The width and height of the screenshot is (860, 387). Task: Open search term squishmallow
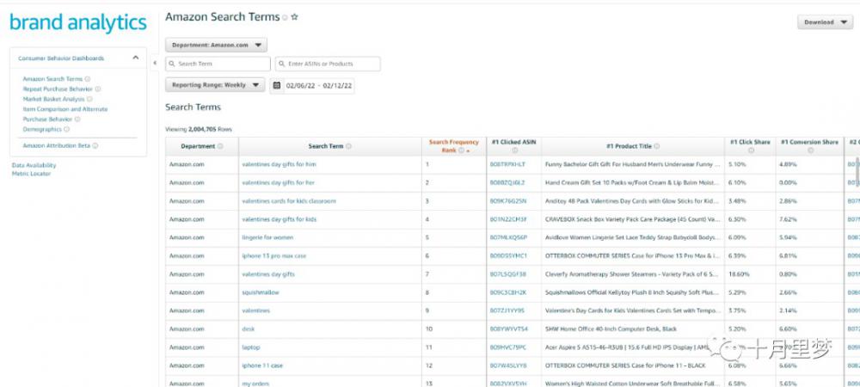(261, 292)
